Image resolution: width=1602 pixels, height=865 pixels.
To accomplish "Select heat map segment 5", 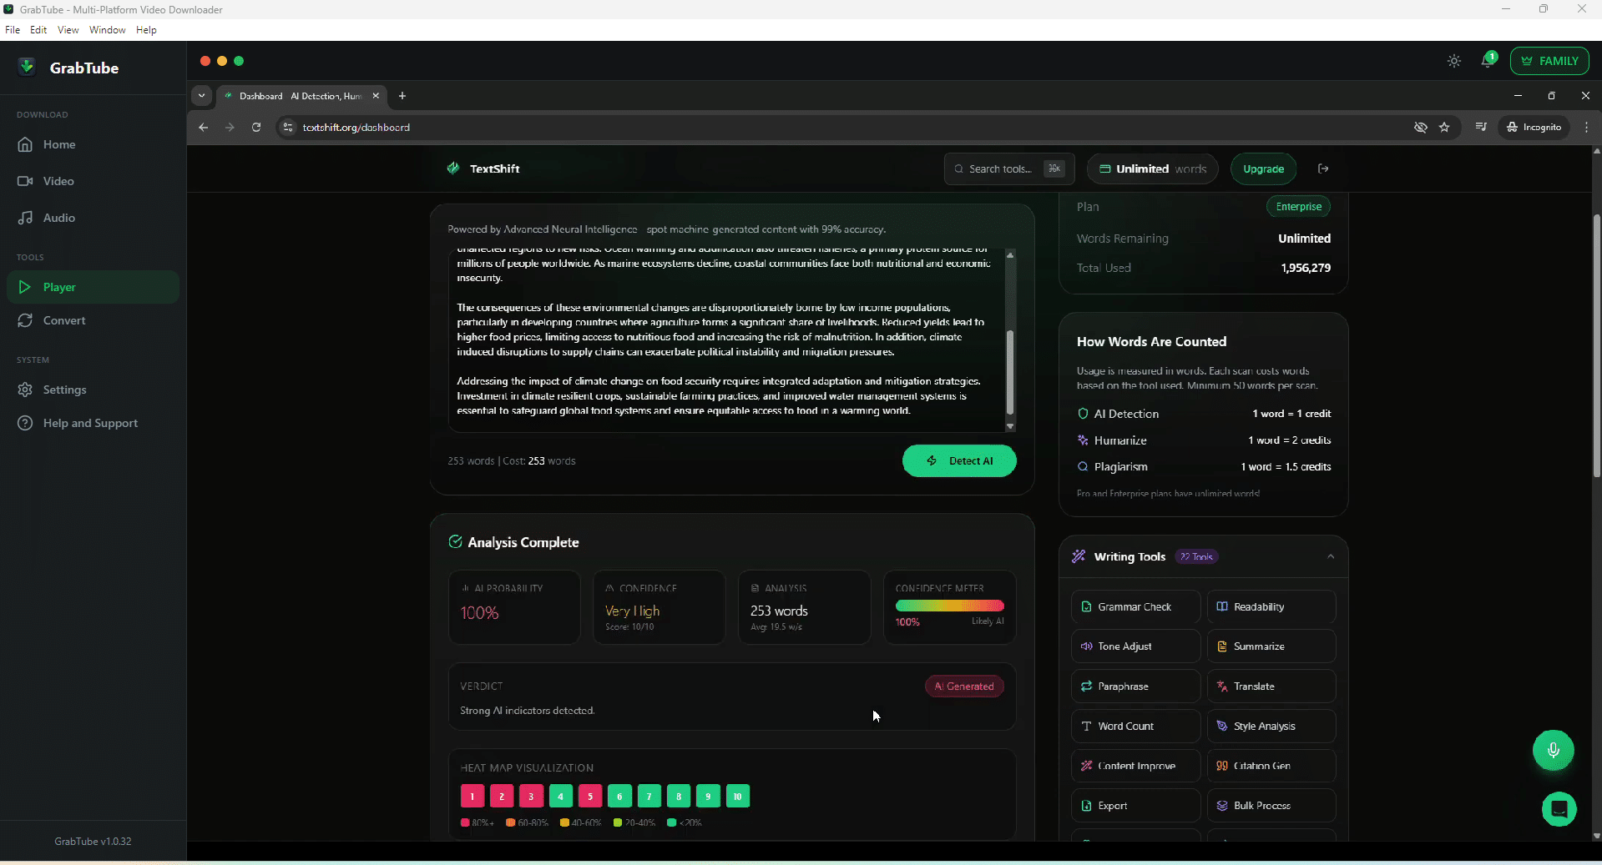I will point(589,796).
